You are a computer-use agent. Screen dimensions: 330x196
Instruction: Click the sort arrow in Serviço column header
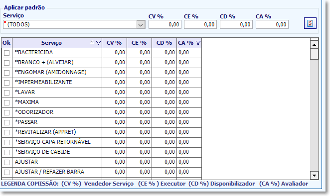(92, 42)
